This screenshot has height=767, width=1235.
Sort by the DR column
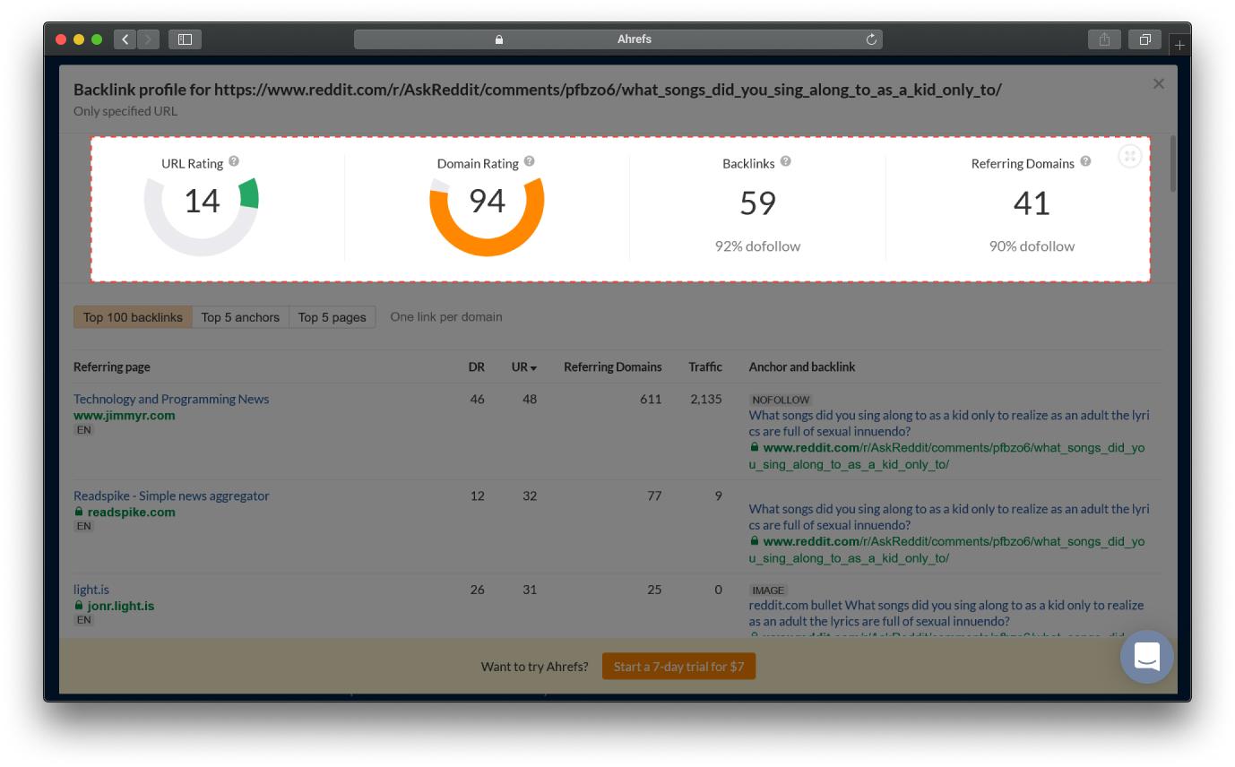[477, 366]
